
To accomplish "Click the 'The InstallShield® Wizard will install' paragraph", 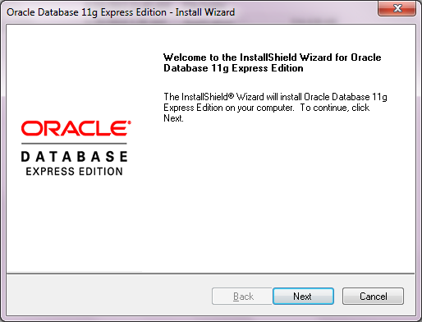I will coord(275,108).
